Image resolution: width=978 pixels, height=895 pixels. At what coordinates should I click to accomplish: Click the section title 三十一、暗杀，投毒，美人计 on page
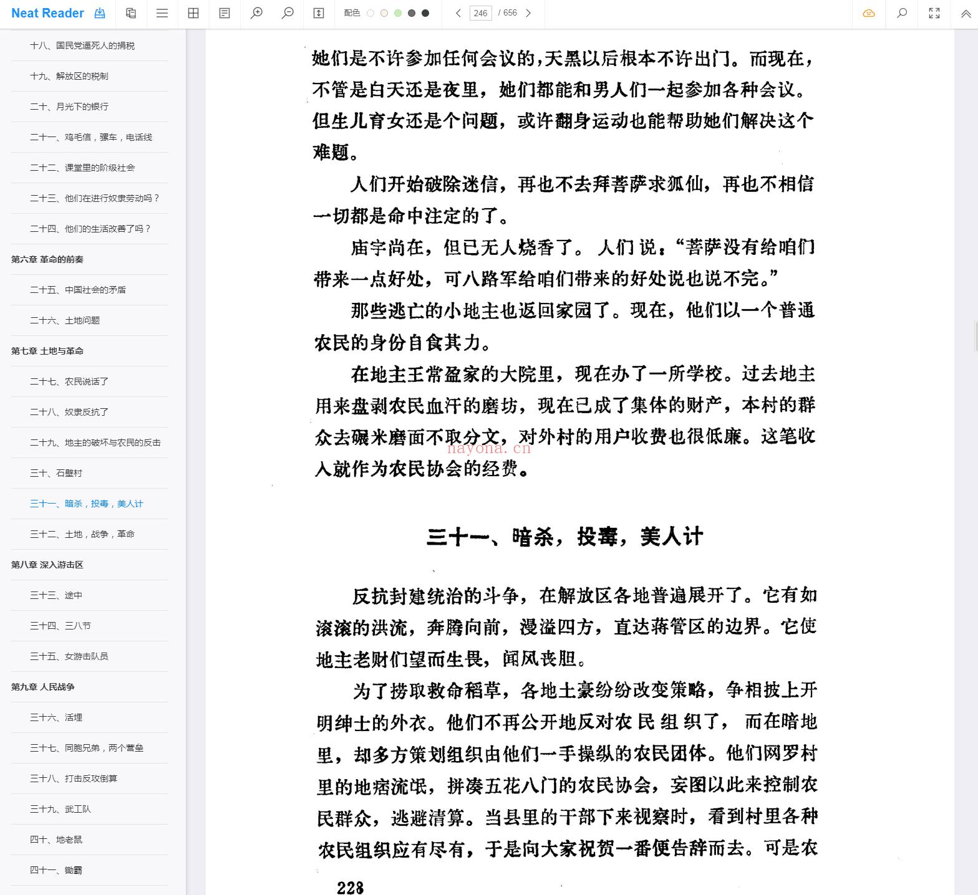tap(565, 536)
